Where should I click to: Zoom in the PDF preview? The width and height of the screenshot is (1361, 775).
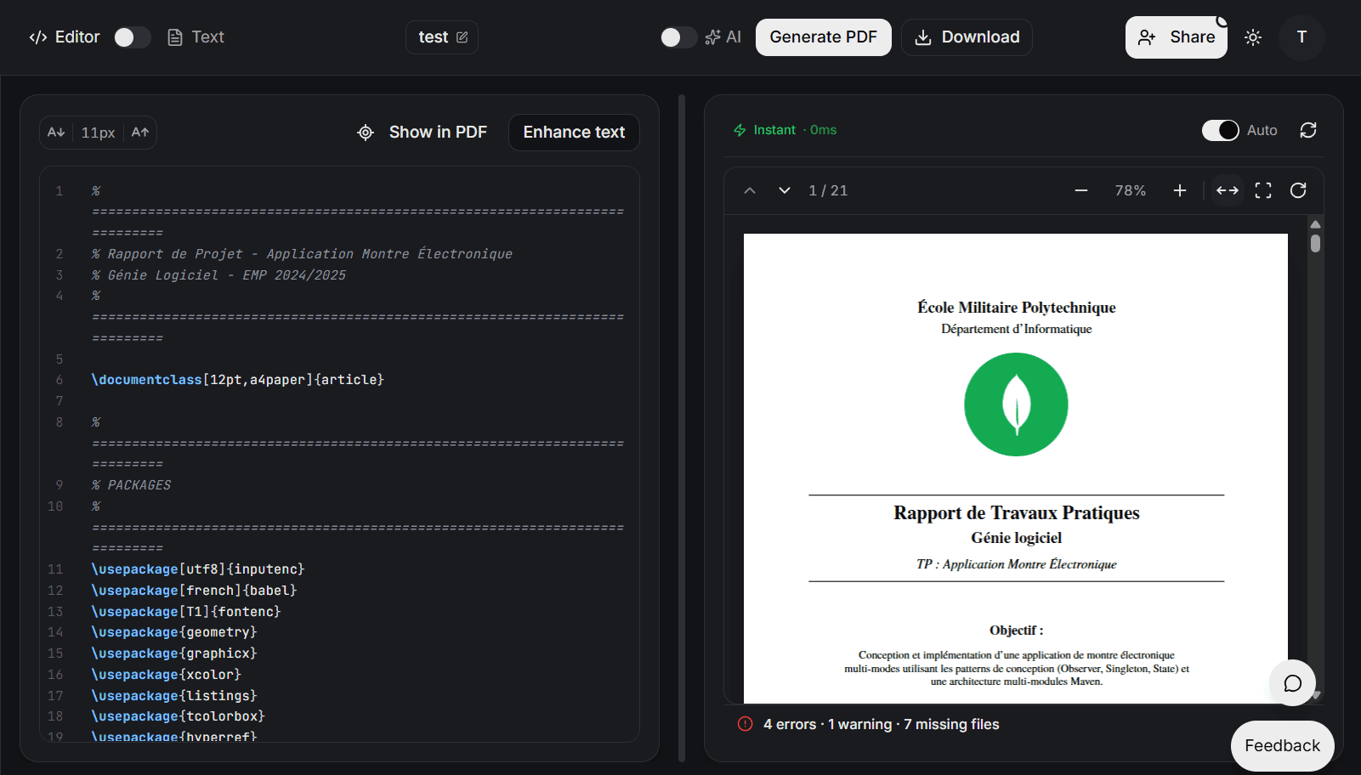(1180, 190)
